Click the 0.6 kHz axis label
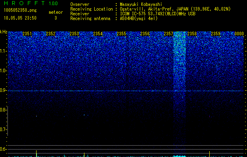 [3, 149]
